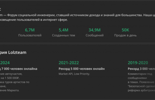The height and width of the screenshot is (100, 155).
Task: Select the 34,9M messages value
Action: coord(95,30)
